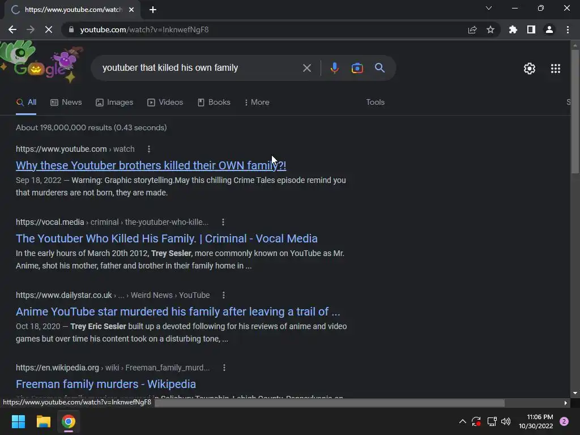Open three-dot menu for vocal.media result
Screen dimensions: 580x435
click(223, 222)
